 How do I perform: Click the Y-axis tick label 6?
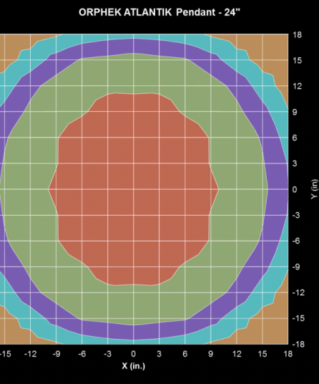(295, 138)
